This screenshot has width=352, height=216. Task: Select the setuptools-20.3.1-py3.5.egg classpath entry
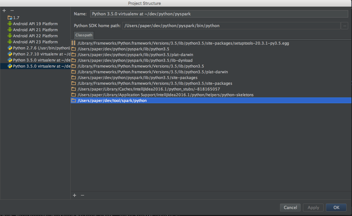click(x=211, y=43)
